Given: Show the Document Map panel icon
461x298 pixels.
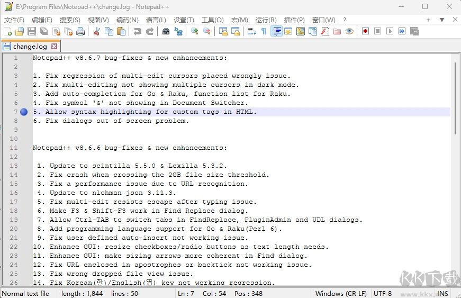Looking at the screenshot, I should (301, 31).
